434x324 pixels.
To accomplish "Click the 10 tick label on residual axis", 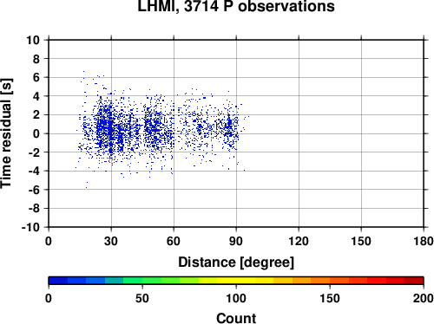I will (x=33, y=40).
